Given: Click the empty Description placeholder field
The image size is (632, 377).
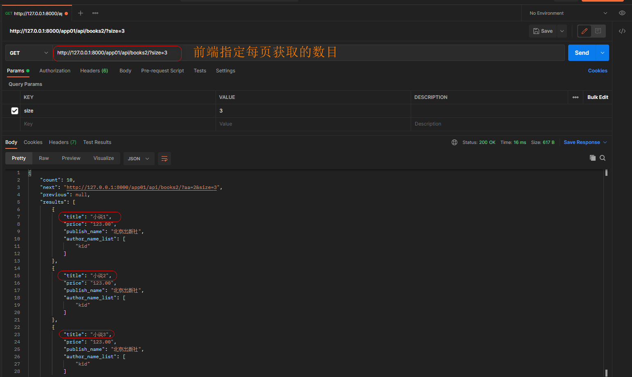Looking at the screenshot, I should pos(511,124).
